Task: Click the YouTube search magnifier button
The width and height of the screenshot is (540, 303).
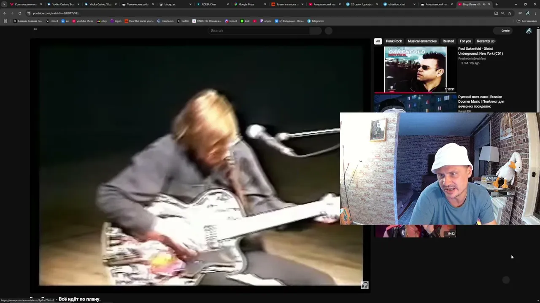Action: (315, 30)
